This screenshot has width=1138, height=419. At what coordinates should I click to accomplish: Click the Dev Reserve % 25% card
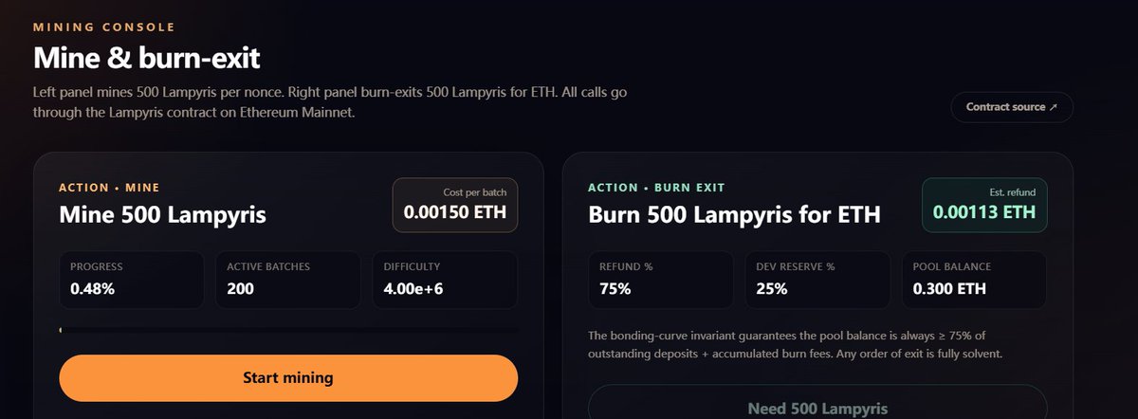pyautogui.click(x=817, y=280)
